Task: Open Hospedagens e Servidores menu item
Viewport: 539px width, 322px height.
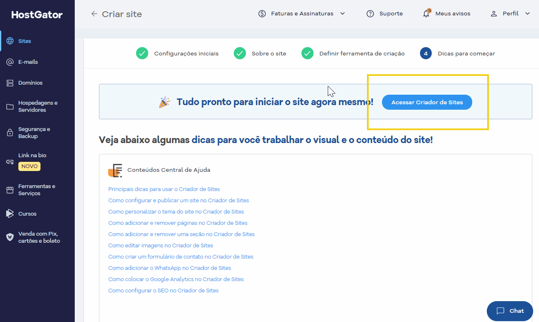Action: click(37, 106)
